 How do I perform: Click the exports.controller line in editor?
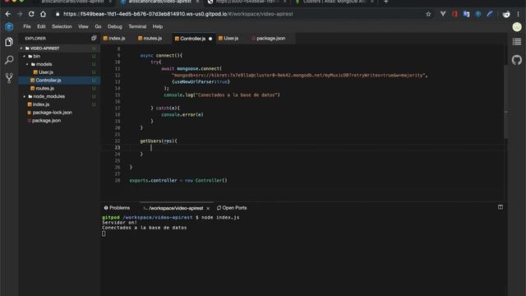pyautogui.click(x=178, y=181)
